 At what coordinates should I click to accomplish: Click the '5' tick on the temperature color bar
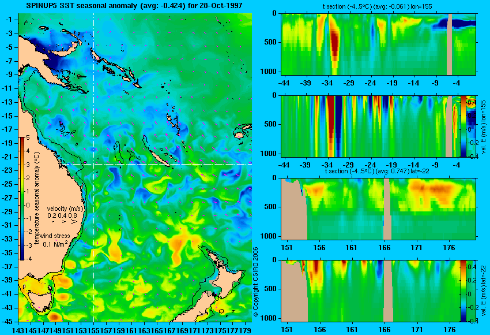28,137
